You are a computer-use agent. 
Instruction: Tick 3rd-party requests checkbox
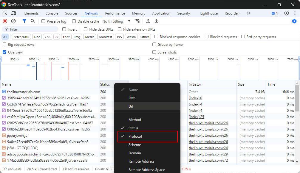[x=243, y=37]
